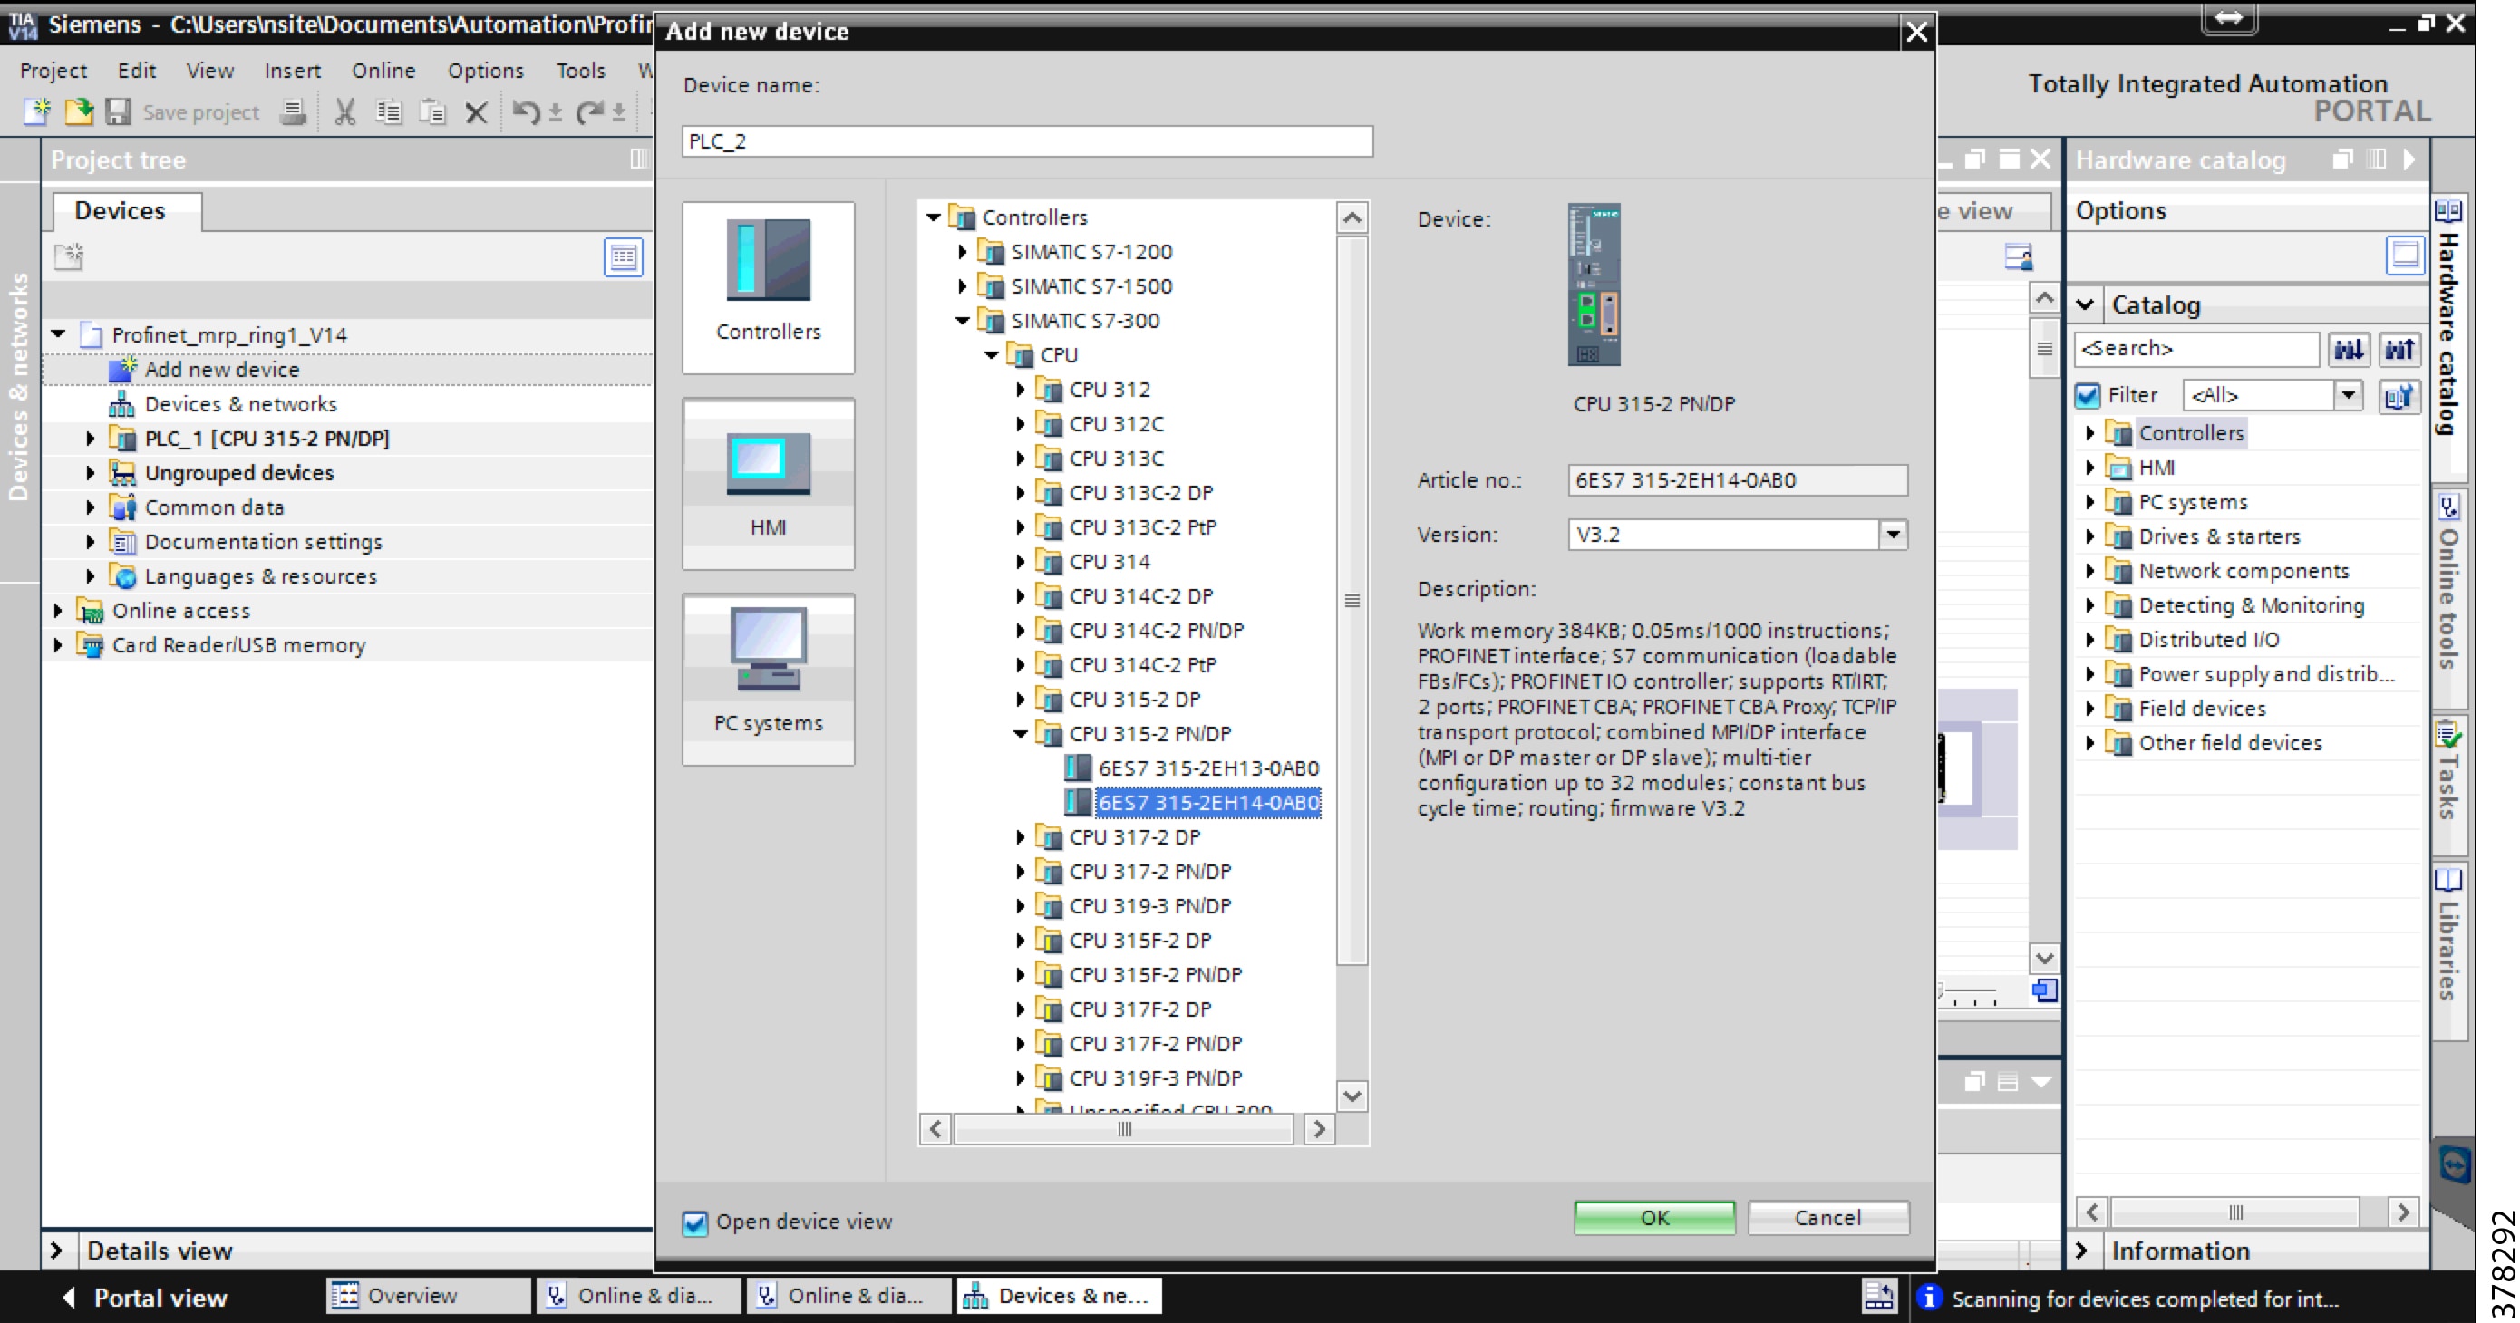Click the Cancel button
Image resolution: width=2520 pixels, height=1323 pixels.
[1827, 1219]
